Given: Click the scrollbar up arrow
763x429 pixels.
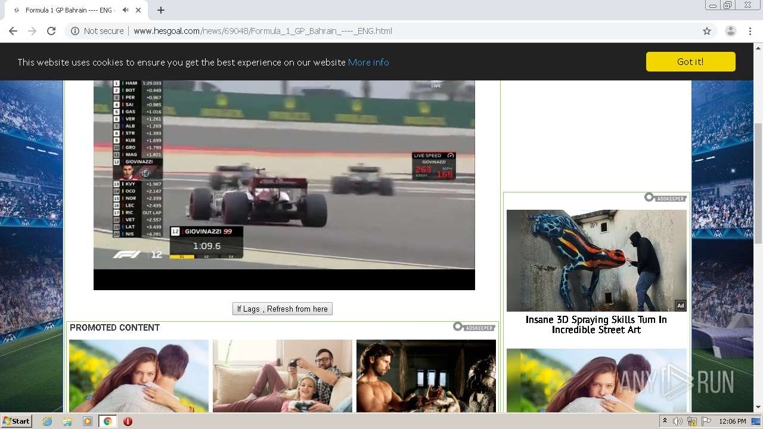Looking at the screenshot, I should tap(758, 48).
